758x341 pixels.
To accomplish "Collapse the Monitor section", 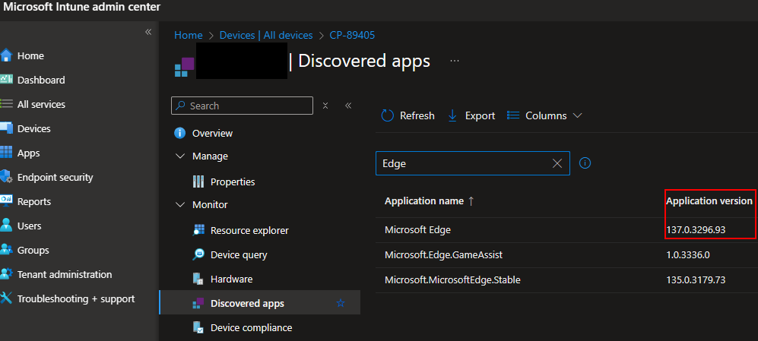I will pyautogui.click(x=180, y=204).
